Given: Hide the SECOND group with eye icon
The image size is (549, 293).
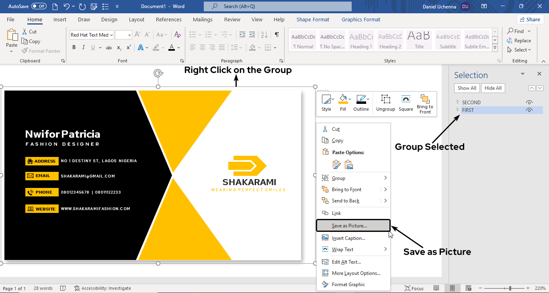Looking at the screenshot, I should 529,103.
